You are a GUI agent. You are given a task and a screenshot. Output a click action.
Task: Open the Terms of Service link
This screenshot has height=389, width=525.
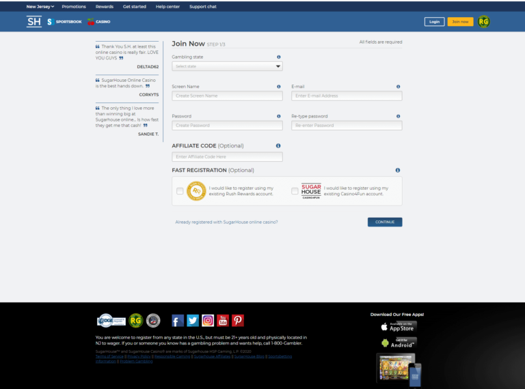tap(109, 356)
